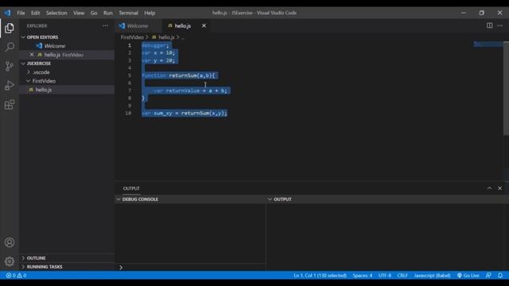Maximize the bottom panel with chevron
Viewport: 509px width, 286px height.
[489, 188]
